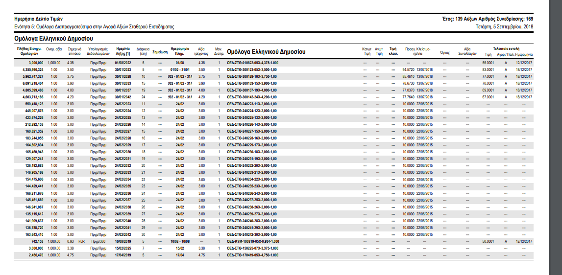
Task: Click the quantity '6,091,218,404'
Action: point(33,83)
